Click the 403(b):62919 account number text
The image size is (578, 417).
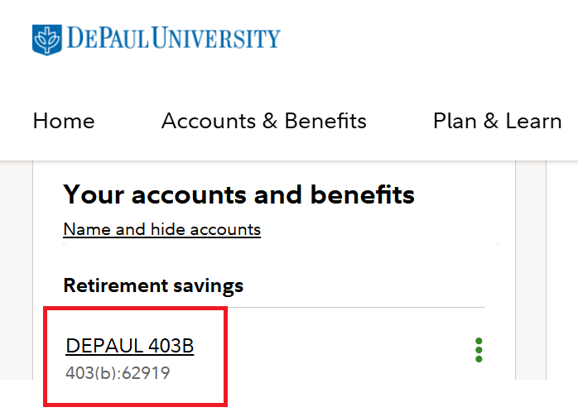point(118,373)
